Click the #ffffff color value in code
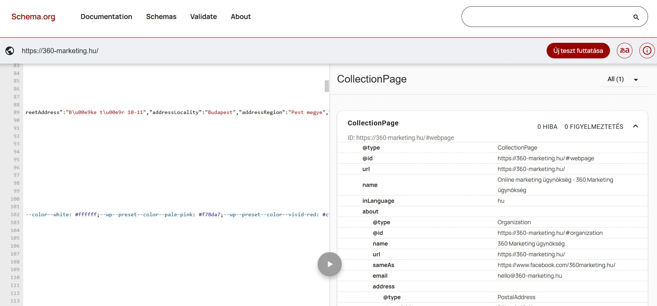 tap(86, 214)
